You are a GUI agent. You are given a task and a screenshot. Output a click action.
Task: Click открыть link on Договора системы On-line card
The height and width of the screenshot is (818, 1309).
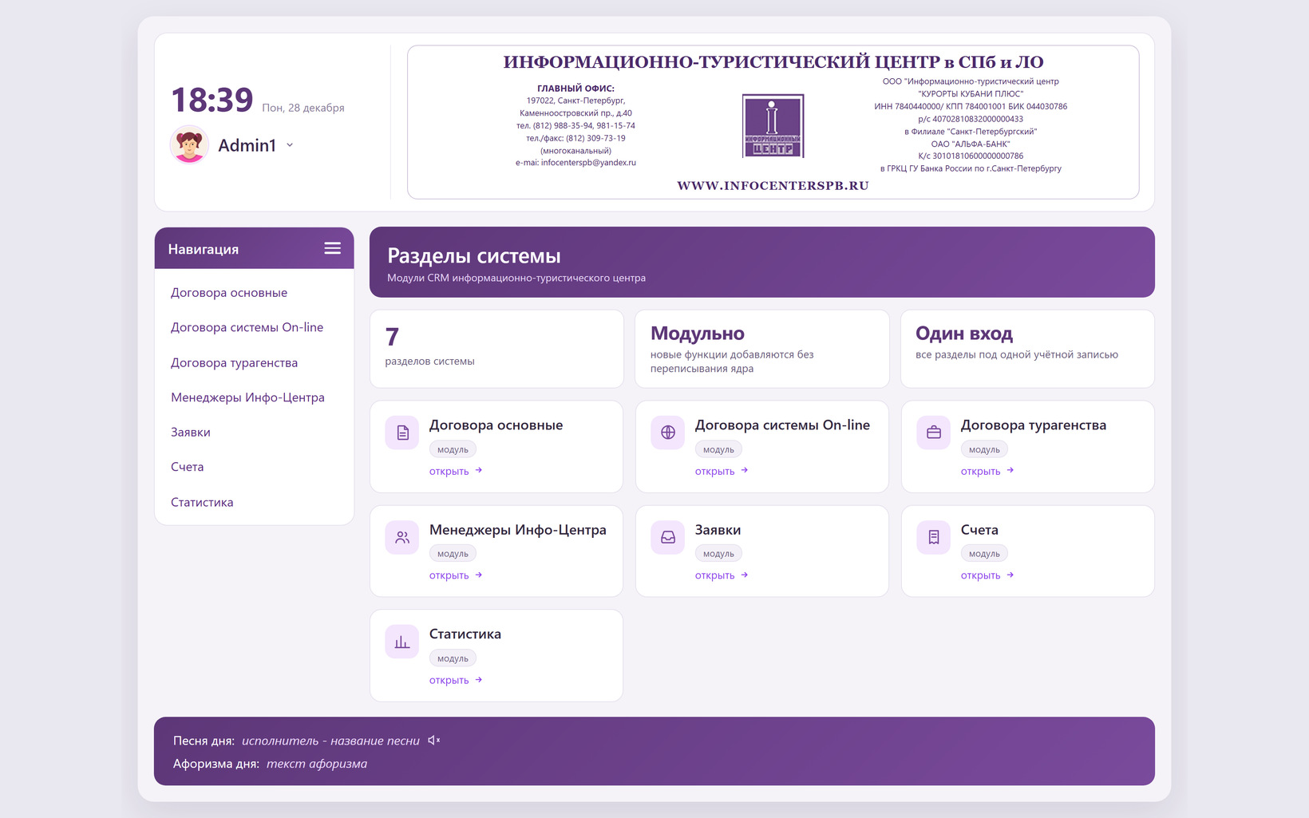tap(722, 471)
